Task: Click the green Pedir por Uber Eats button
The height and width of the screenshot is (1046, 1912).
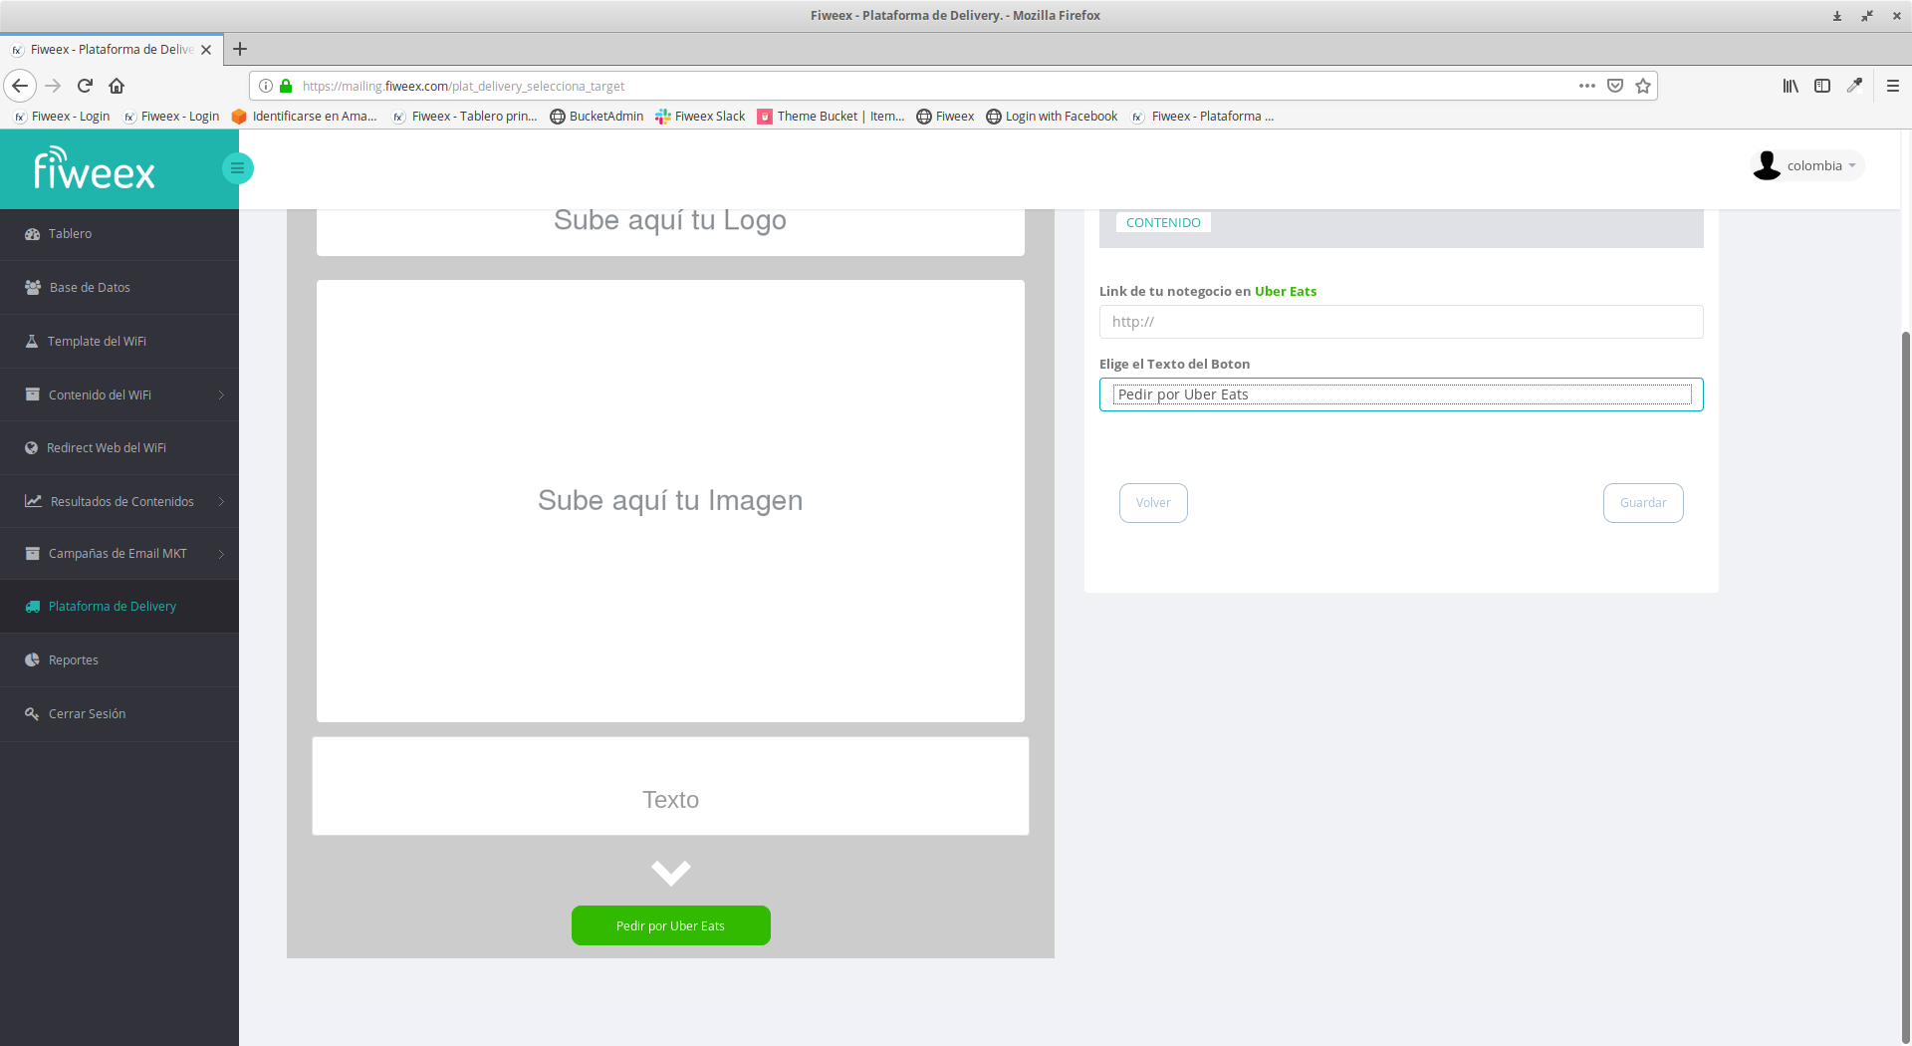Action: pos(670,925)
